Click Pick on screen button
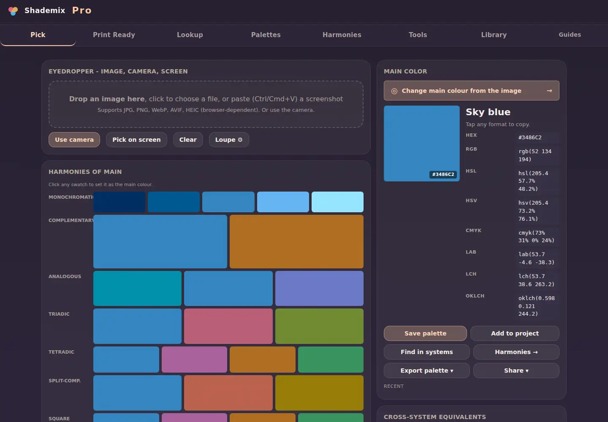This screenshot has width=608, height=422. tap(136, 140)
